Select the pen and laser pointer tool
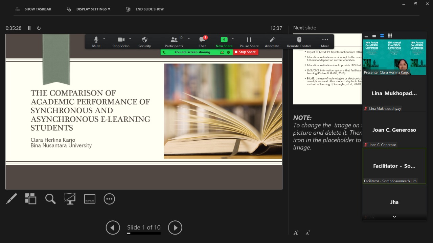This screenshot has width=433, height=243. click(12, 199)
